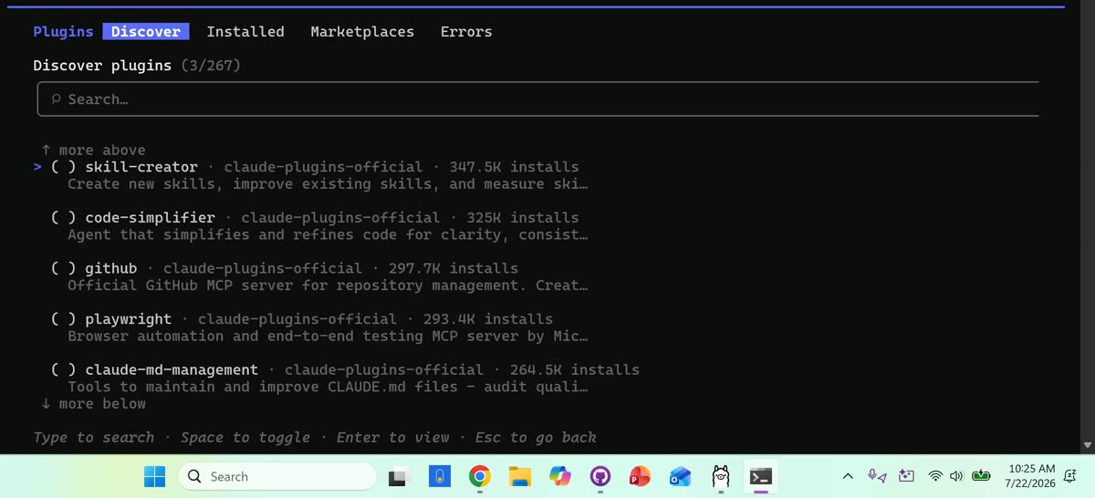
Task: Click the battery status icon
Action: 982,476
